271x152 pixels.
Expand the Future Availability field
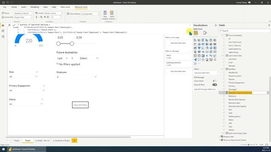(x=222, y=35)
